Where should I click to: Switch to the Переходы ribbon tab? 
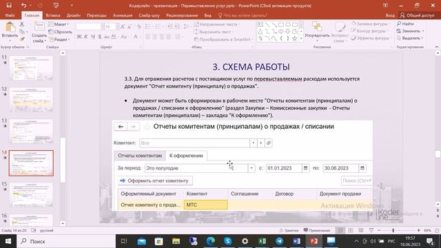pos(96,15)
